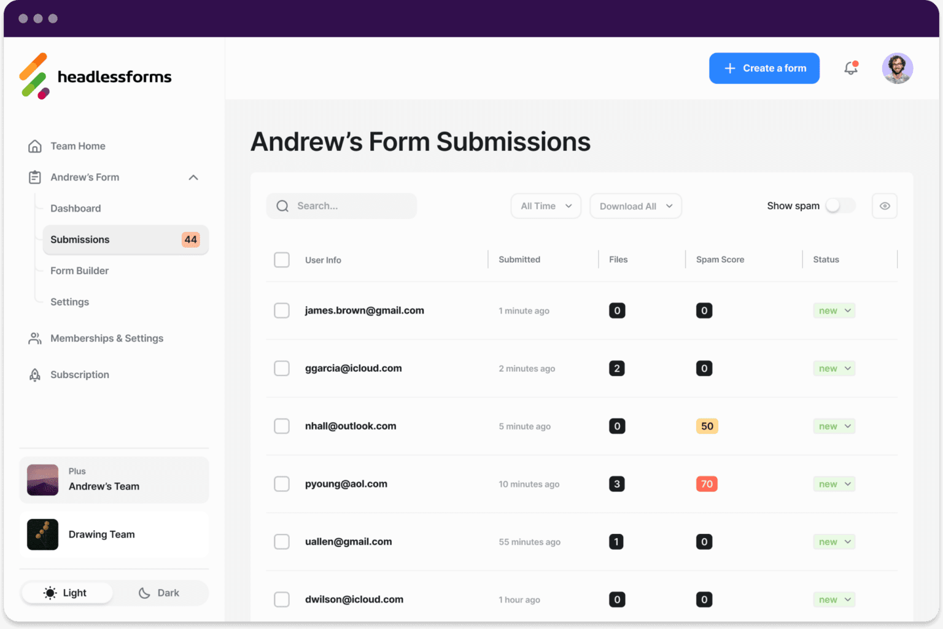The width and height of the screenshot is (943, 629).
Task: Click the Andrew's Form clipboard icon
Action: 35,177
